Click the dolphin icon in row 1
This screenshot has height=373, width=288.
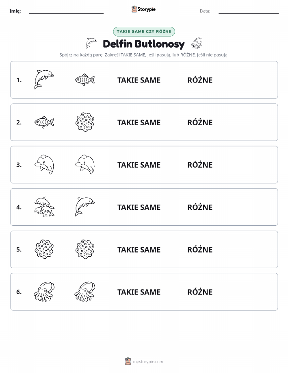[44, 80]
